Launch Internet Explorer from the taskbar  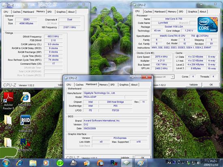19,163
